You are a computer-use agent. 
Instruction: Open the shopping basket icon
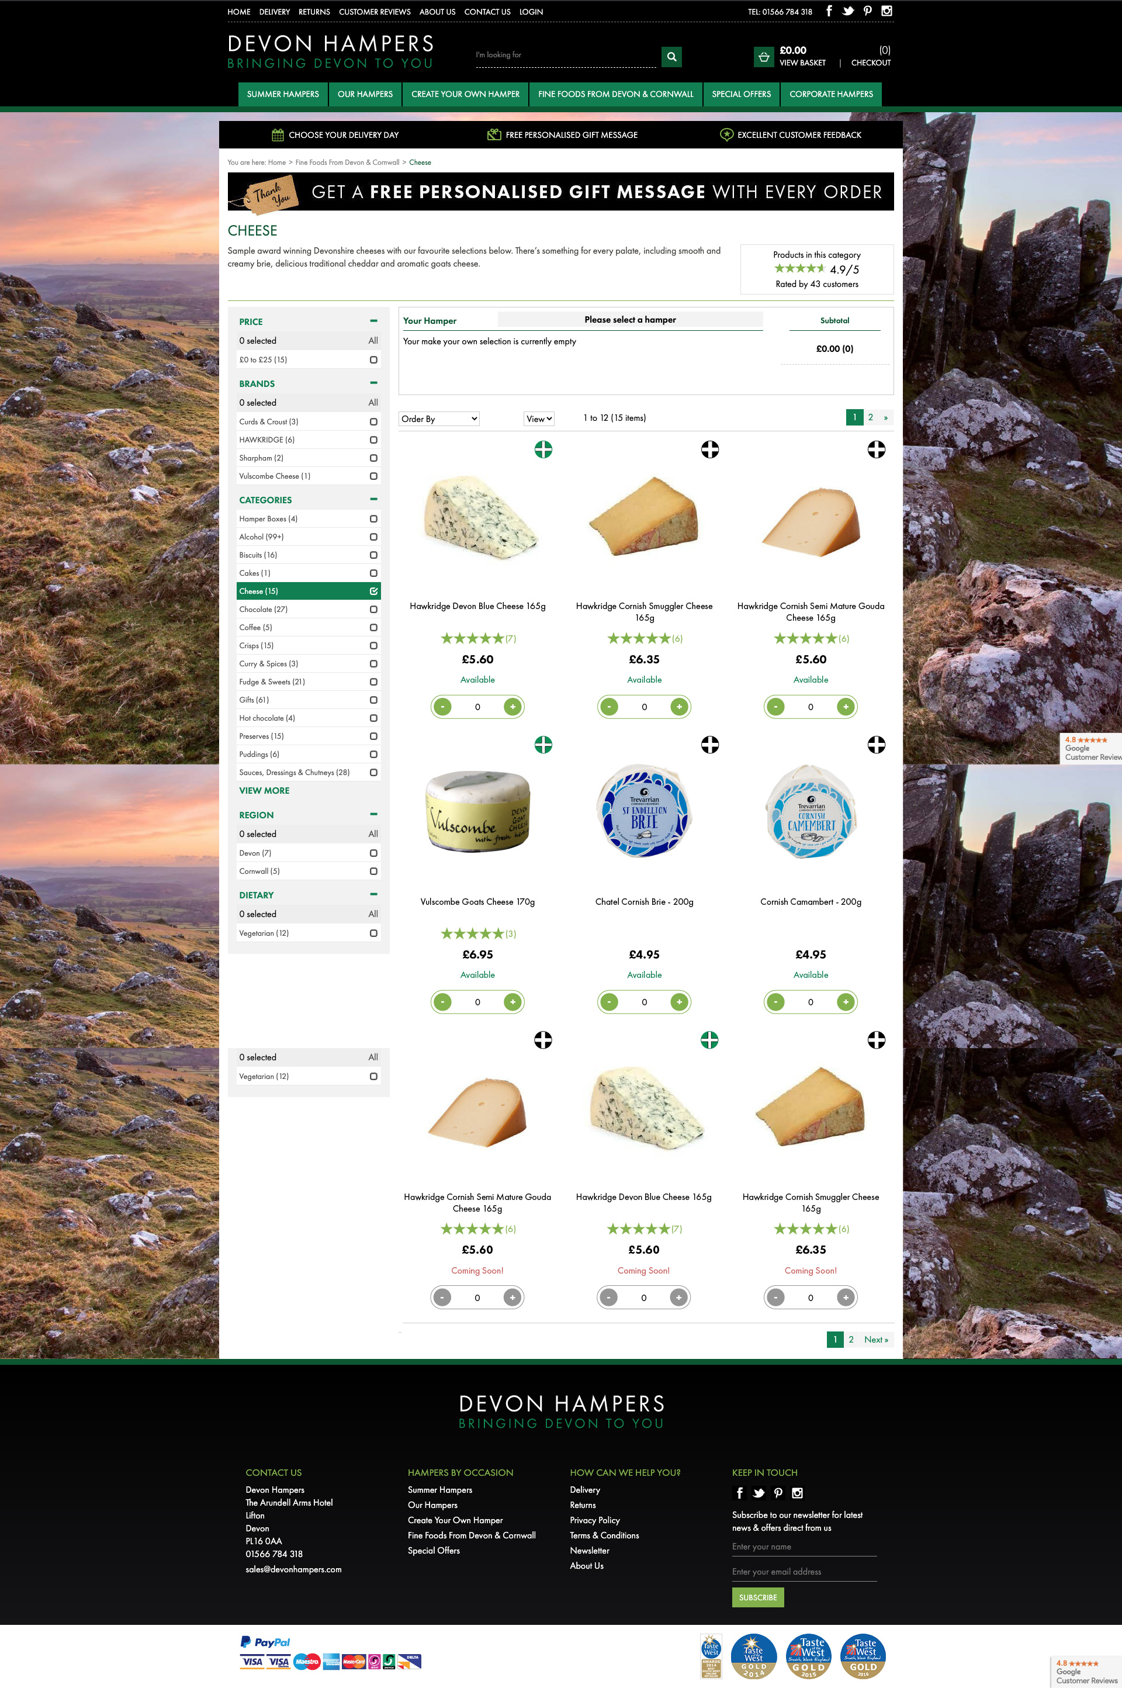pos(764,57)
